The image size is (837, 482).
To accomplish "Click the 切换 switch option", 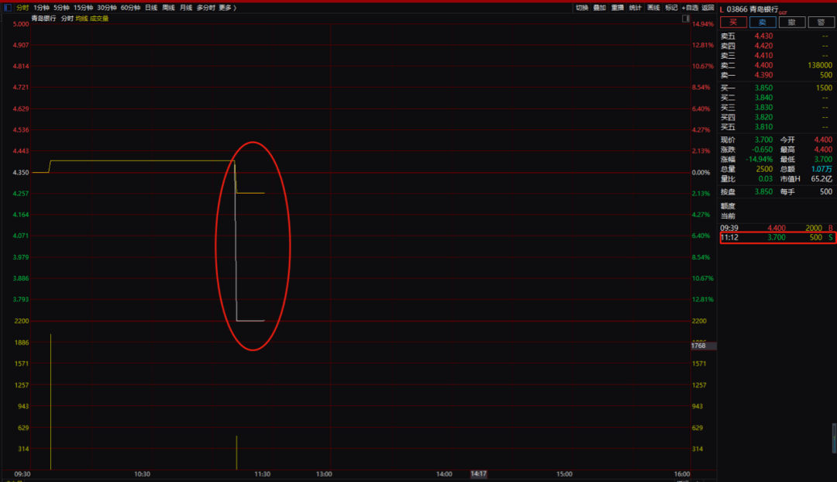I will click(581, 8).
